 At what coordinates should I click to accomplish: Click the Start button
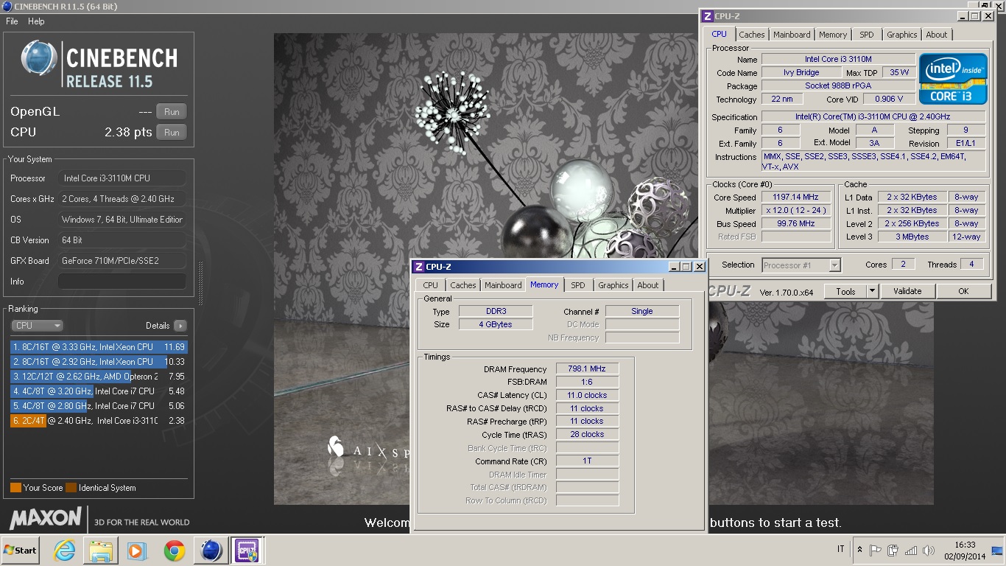pyautogui.click(x=21, y=551)
